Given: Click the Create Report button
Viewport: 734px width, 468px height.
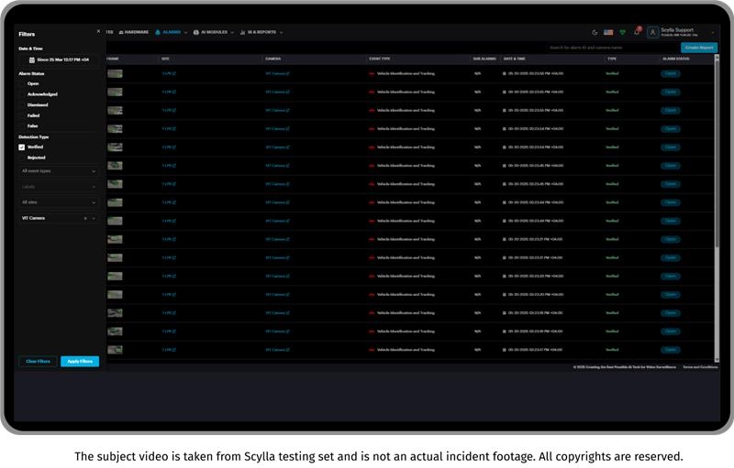Looking at the screenshot, I should [699, 48].
